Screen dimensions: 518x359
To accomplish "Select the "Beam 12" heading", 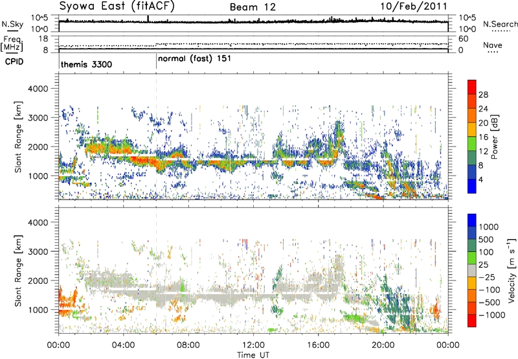I will (253, 7).
